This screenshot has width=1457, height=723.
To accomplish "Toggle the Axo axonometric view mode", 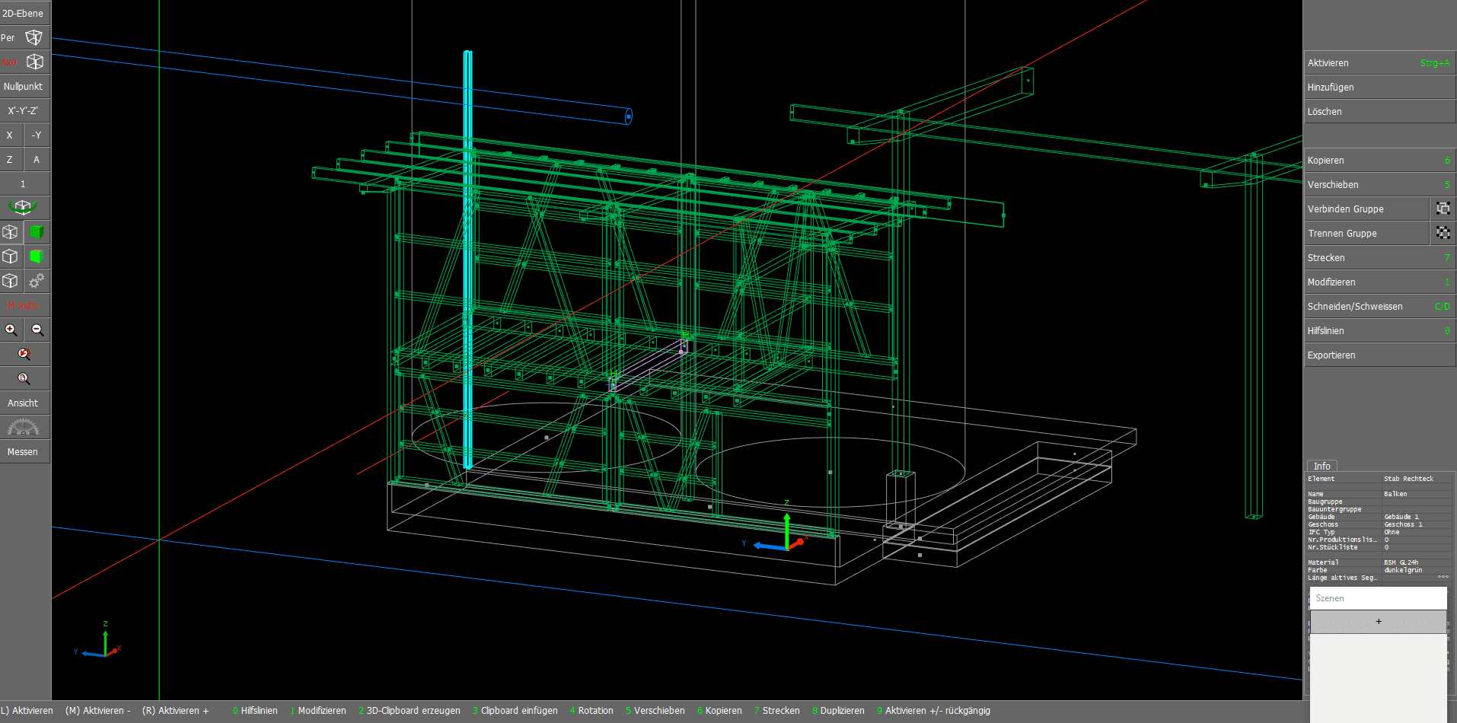I will point(23,62).
